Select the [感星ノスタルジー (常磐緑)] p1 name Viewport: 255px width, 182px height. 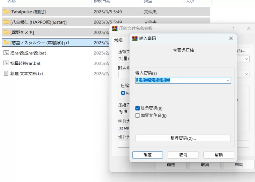[40, 43]
